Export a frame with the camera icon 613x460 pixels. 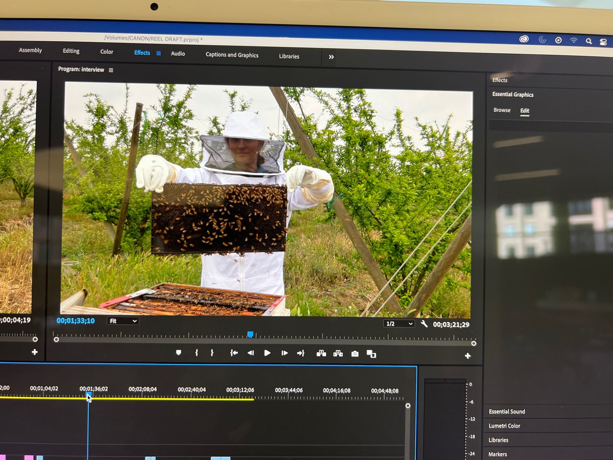click(355, 353)
